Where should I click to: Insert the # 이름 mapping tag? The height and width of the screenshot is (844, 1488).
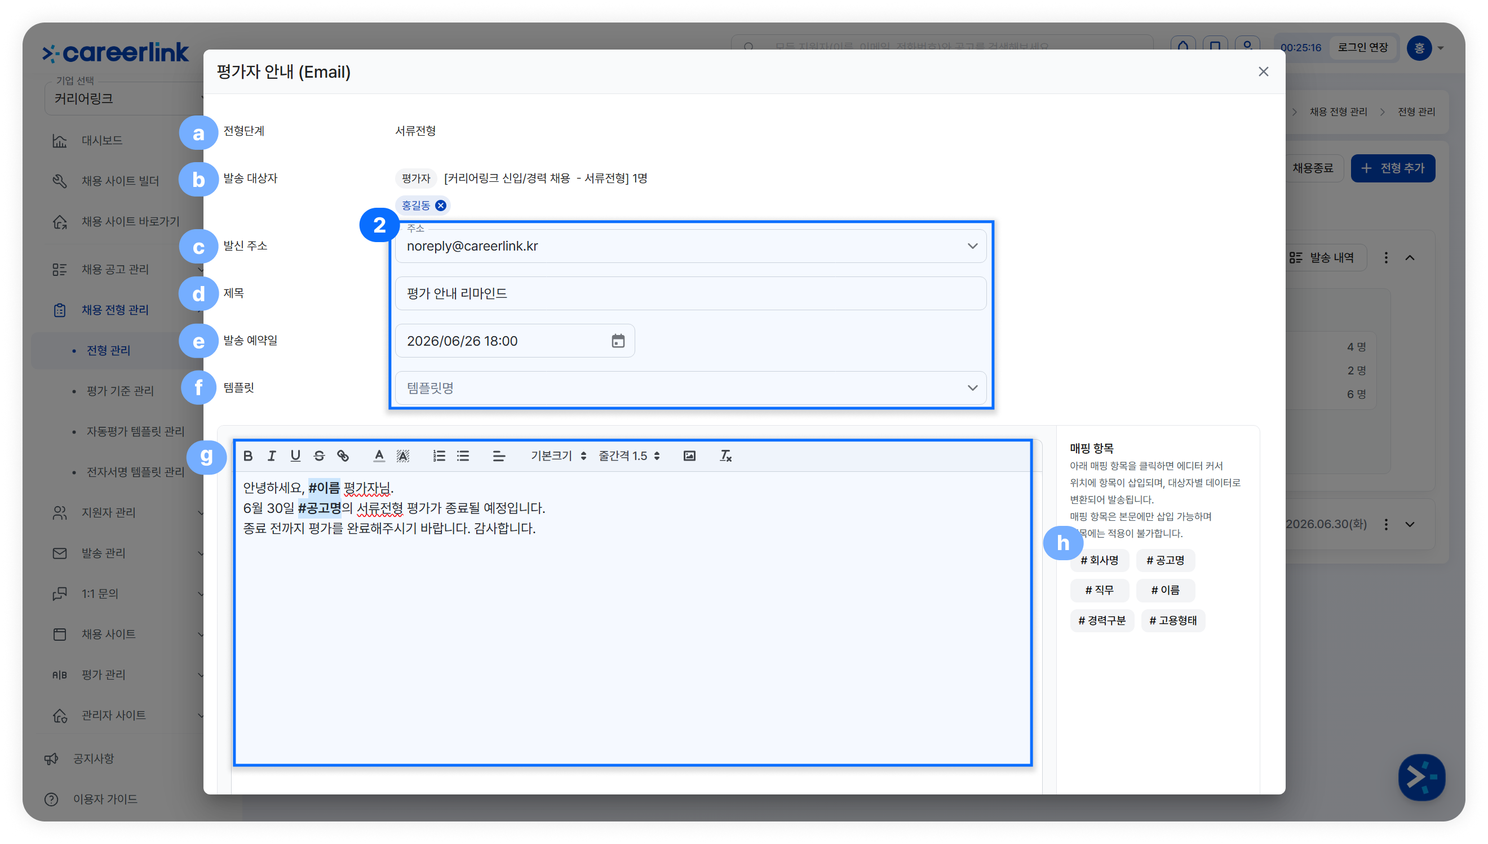1166,591
